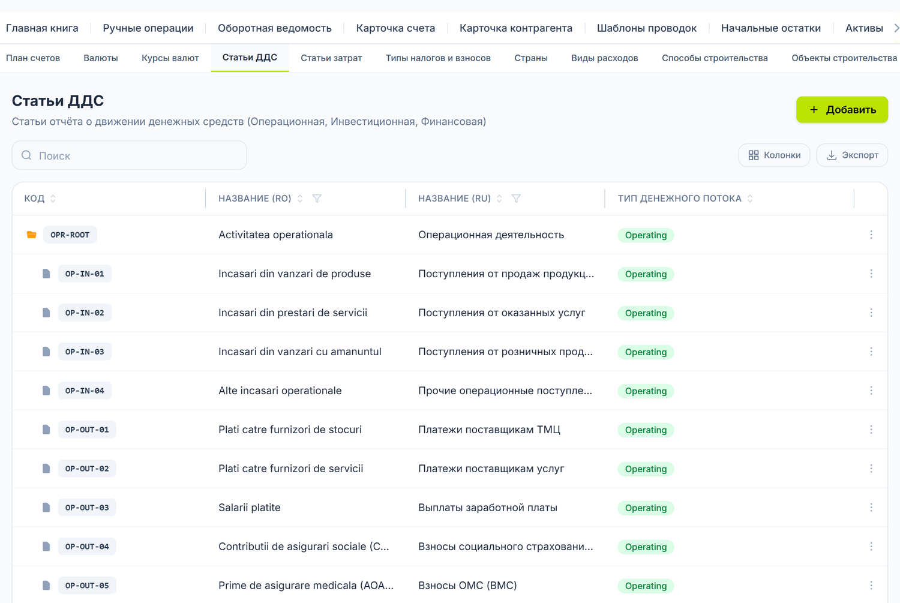Select cell "Выплаты заработной платы"

(x=488, y=508)
